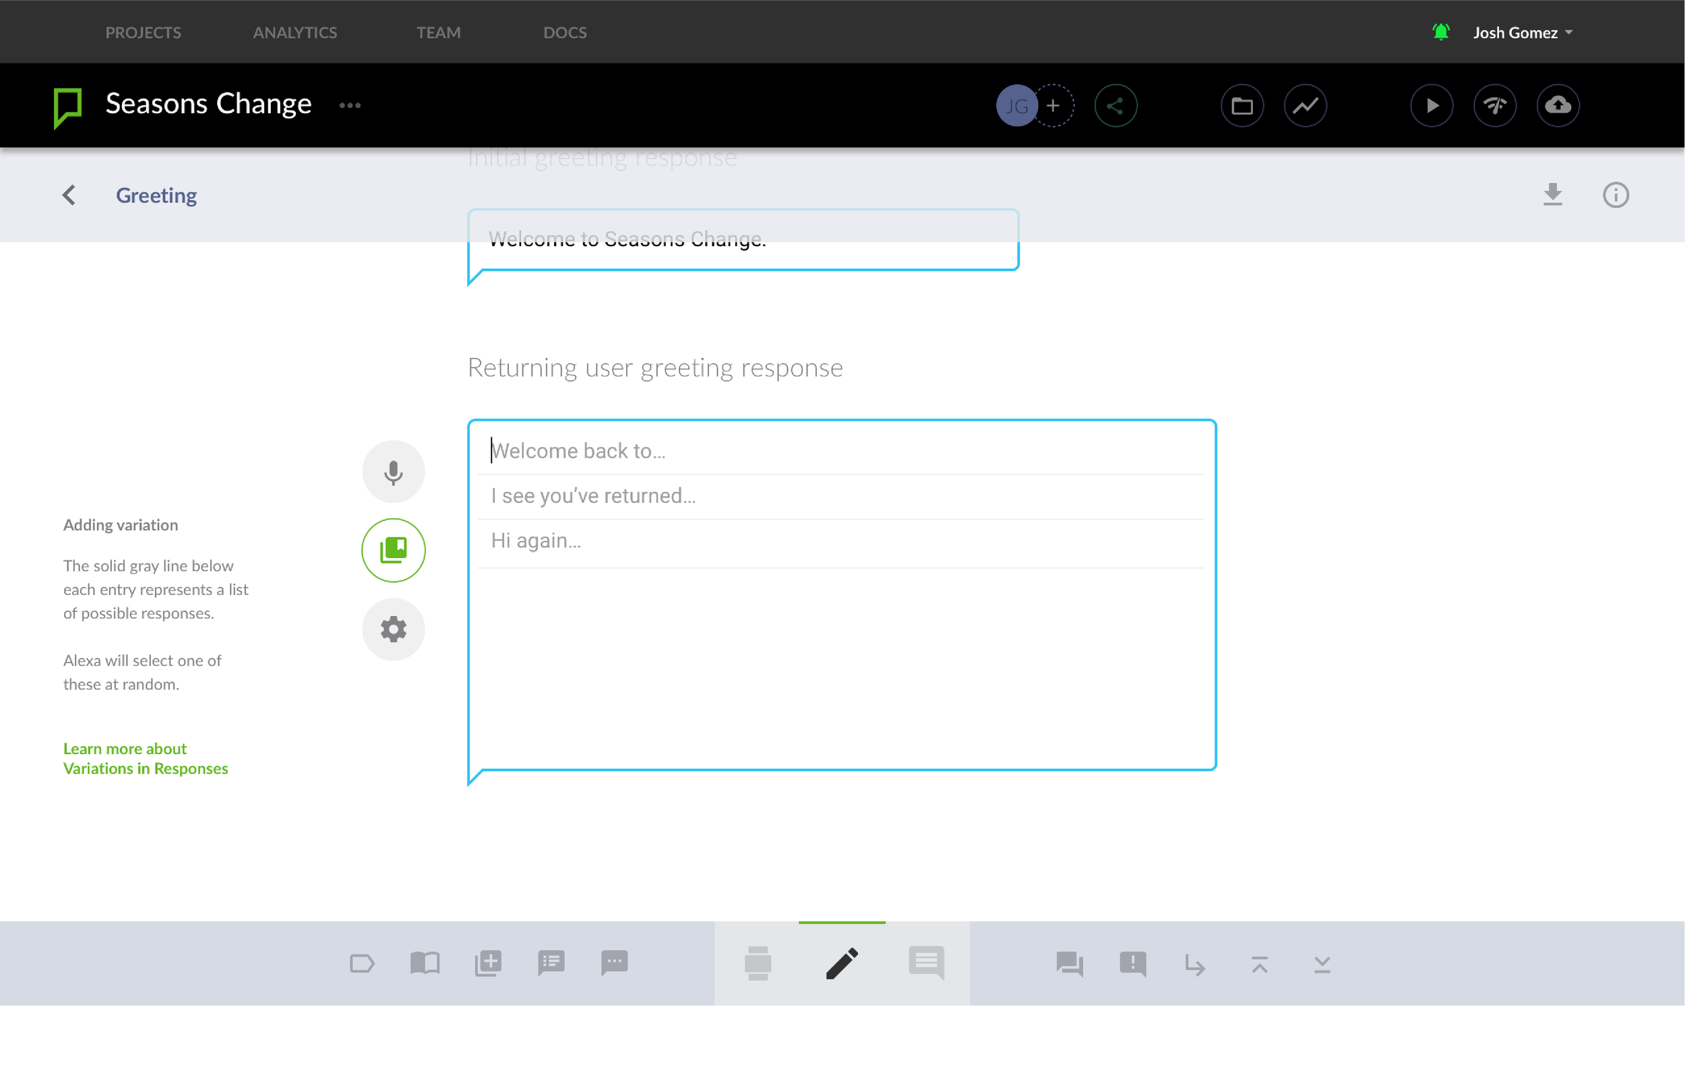Open the DOCS menu item

click(565, 32)
